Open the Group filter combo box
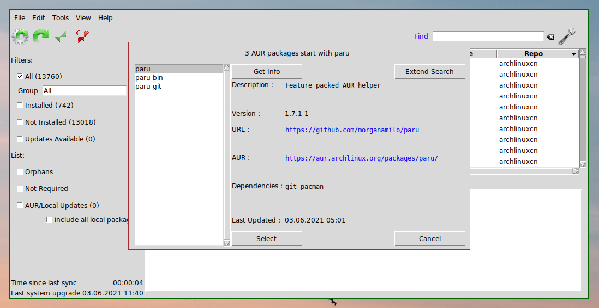Image resolution: width=599 pixels, height=308 pixels. click(85, 91)
